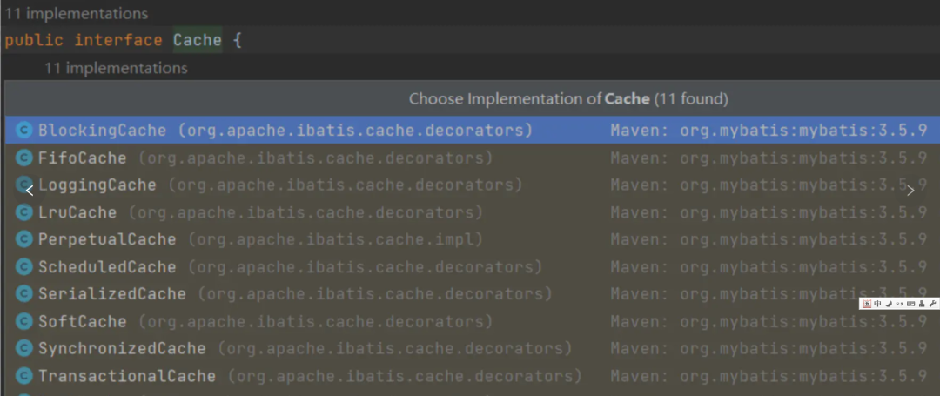940x396 pixels.
Task: Click the class icon beside SynchronizedCache
Action: click(x=24, y=348)
